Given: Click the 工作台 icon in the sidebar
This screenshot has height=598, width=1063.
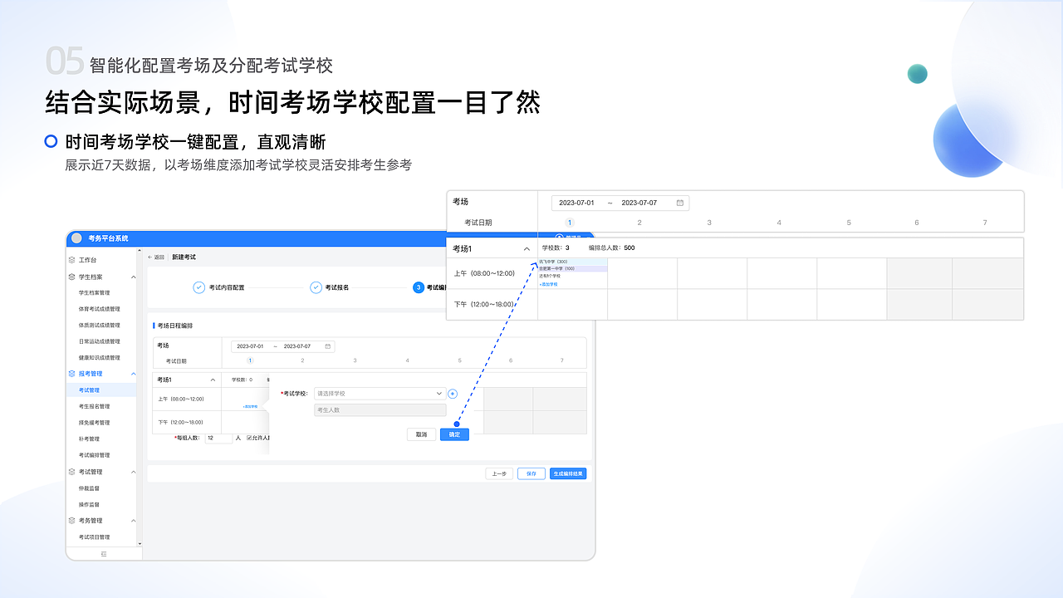Looking at the screenshot, I should click(72, 260).
